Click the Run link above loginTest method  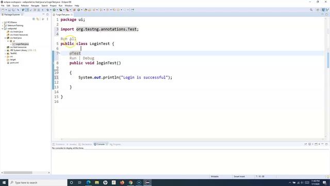[73, 58]
